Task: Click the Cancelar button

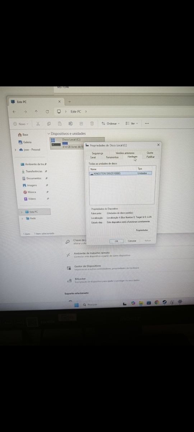Action: coord(132,241)
